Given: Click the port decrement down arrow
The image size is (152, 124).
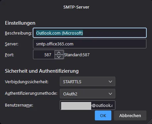Looking at the screenshot, I should click(x=59, y=57).
